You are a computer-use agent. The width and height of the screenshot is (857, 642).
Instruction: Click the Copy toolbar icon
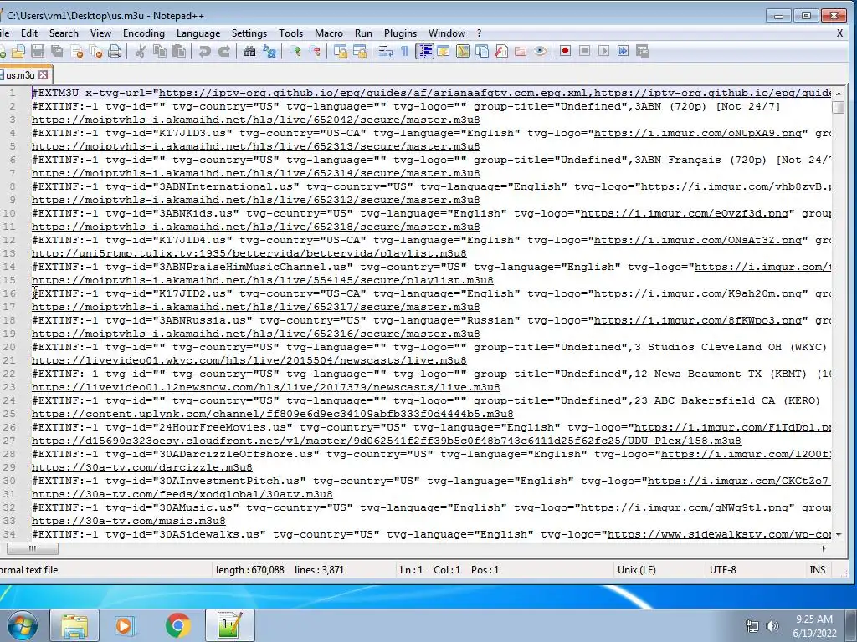(x=160, y=51)
